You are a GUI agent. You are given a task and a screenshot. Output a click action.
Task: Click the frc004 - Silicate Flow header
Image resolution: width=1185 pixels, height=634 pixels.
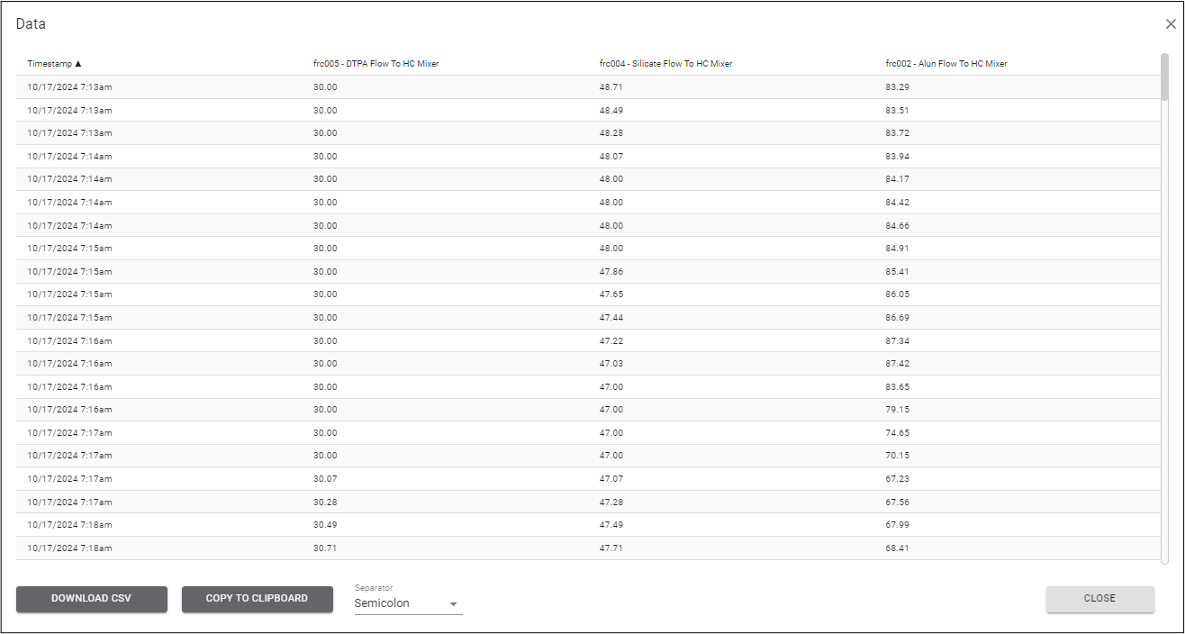[666, 63]
